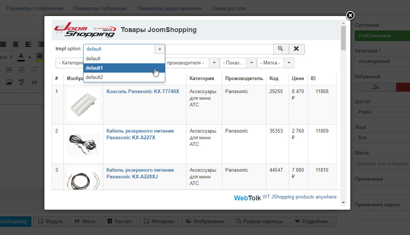Viewport: 410px width, 235px height.
Task: Open Кабель резервного питания Panasonic KX-A227X link
Action: [140, 134]
